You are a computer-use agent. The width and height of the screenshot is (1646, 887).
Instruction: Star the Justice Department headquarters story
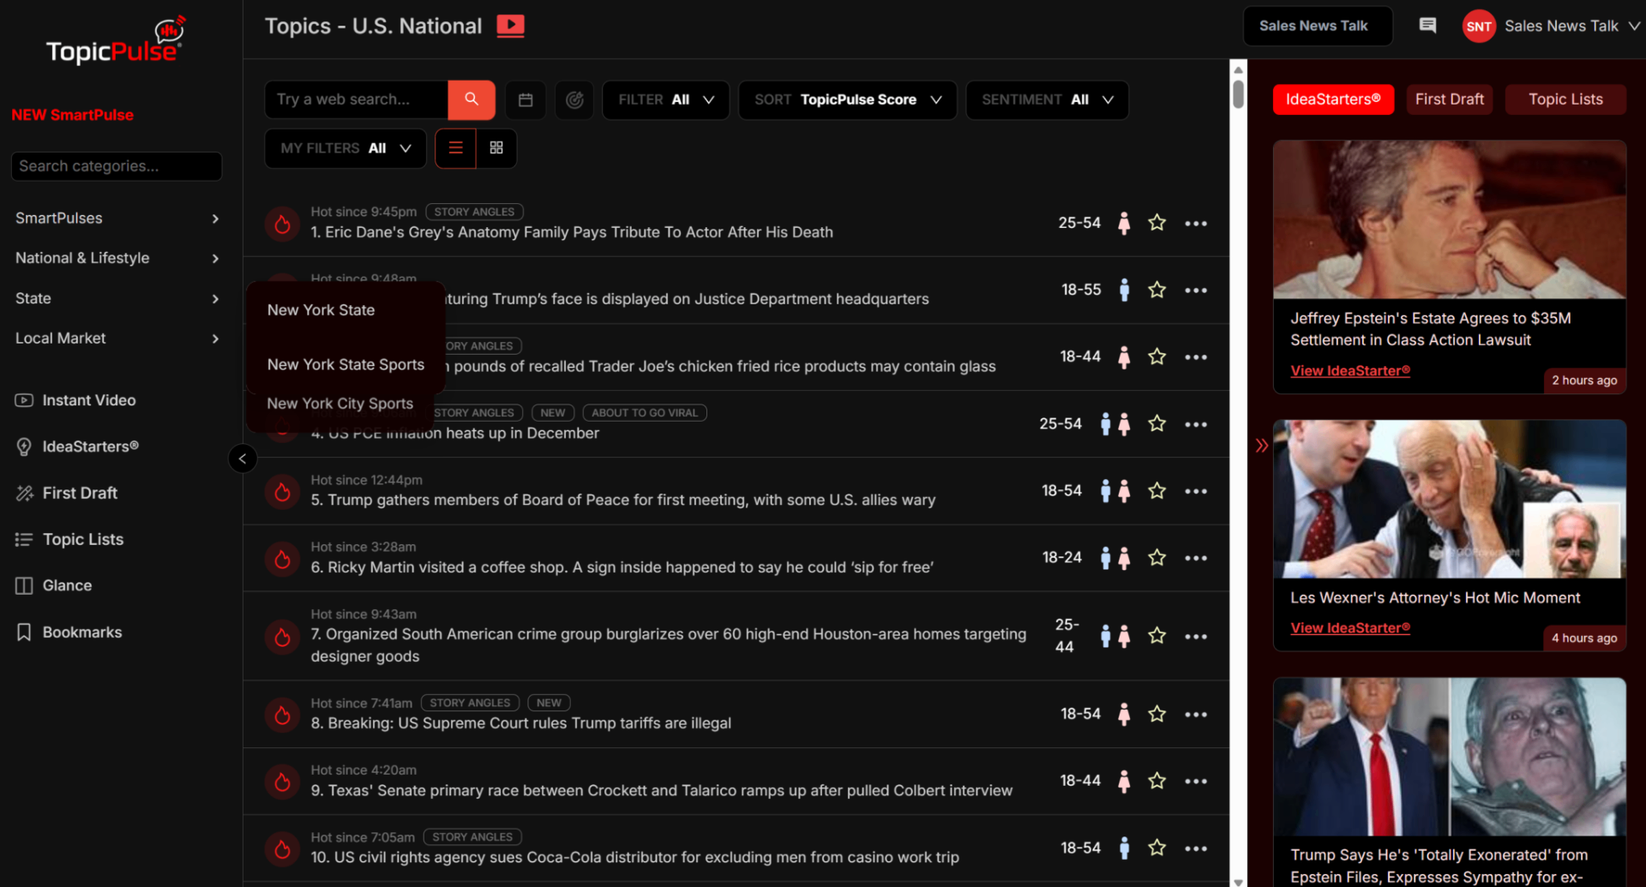[1156, 290]
